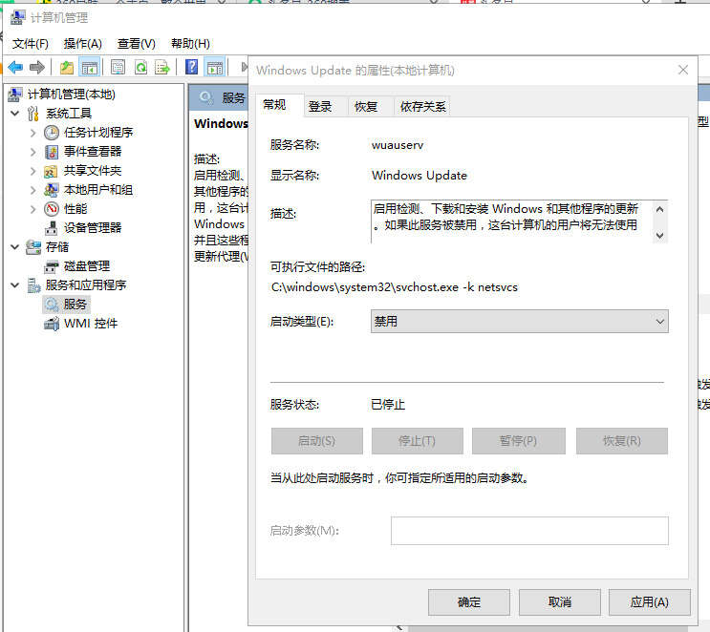Viewport: 710px width, 632px height.
Task: Open 事件查看器 in the tree
Action: pyautogui.click(x=93, y=151)
